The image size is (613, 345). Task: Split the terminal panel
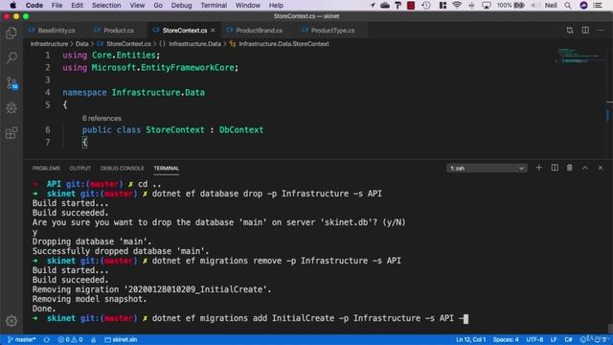[555, 168]
